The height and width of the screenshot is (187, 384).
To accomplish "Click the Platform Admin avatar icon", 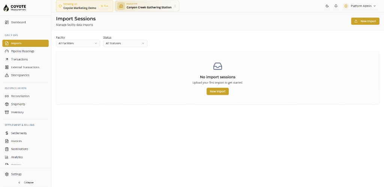I will [x=346, y=6].
